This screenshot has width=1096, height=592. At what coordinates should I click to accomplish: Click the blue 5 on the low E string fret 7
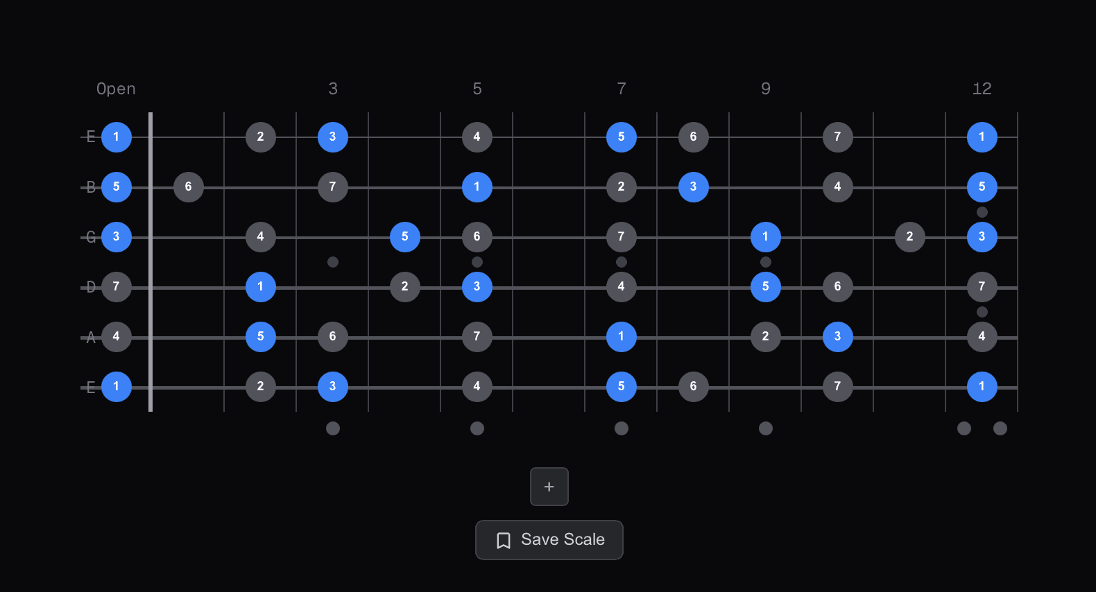[x=622, y=386]
